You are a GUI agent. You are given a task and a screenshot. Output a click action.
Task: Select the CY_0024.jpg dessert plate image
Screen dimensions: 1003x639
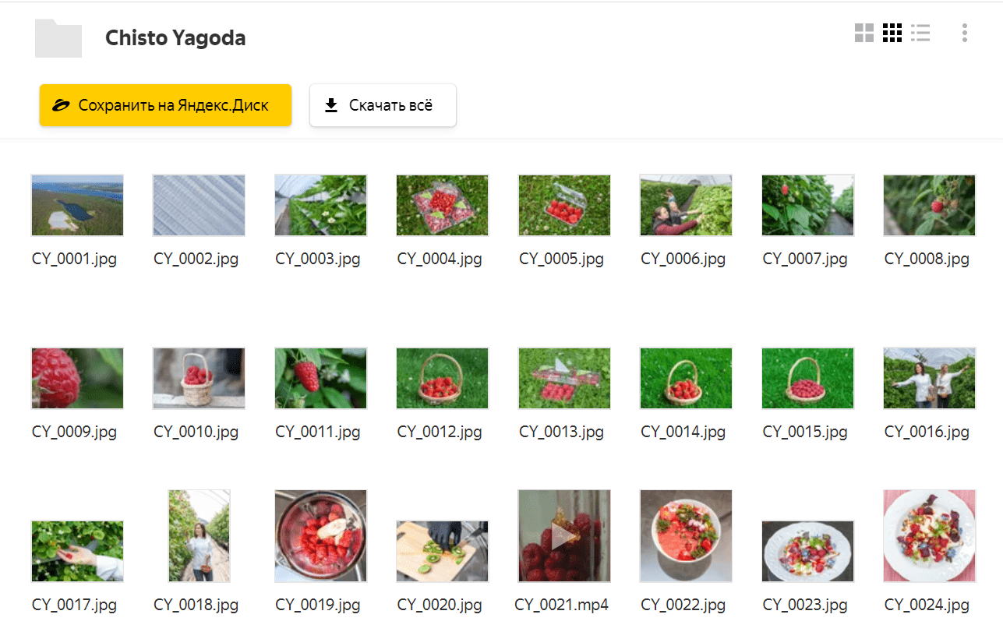929,535
